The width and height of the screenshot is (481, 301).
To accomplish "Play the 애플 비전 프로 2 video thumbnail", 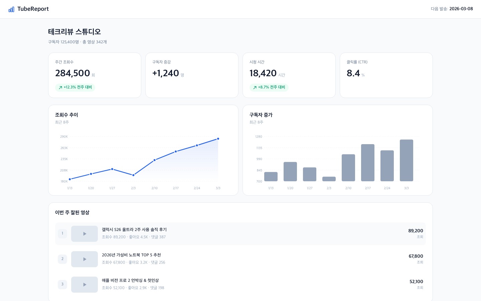I will pyautogui.click(x=85, y=285).
